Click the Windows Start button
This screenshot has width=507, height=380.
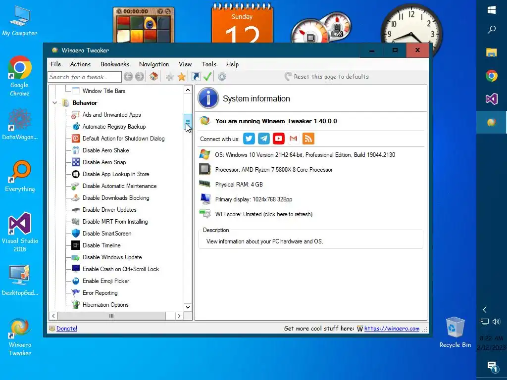click(x=492, y=10)
